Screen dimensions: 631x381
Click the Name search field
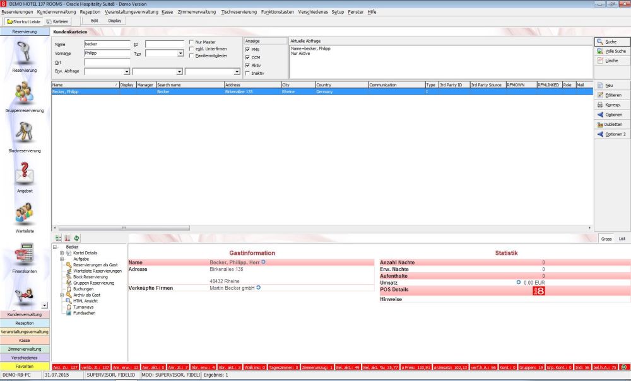[x=107, y=44]
